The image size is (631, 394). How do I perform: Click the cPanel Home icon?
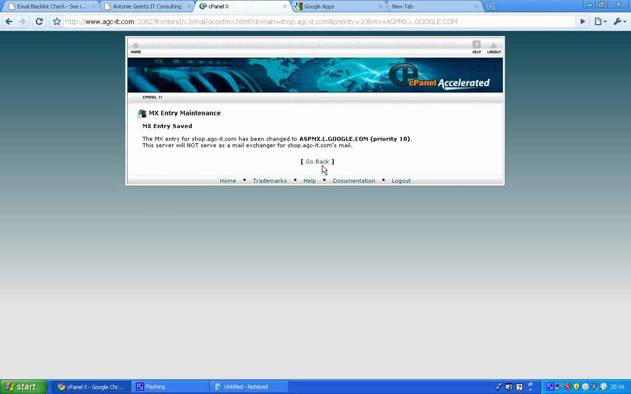(136, 48)
